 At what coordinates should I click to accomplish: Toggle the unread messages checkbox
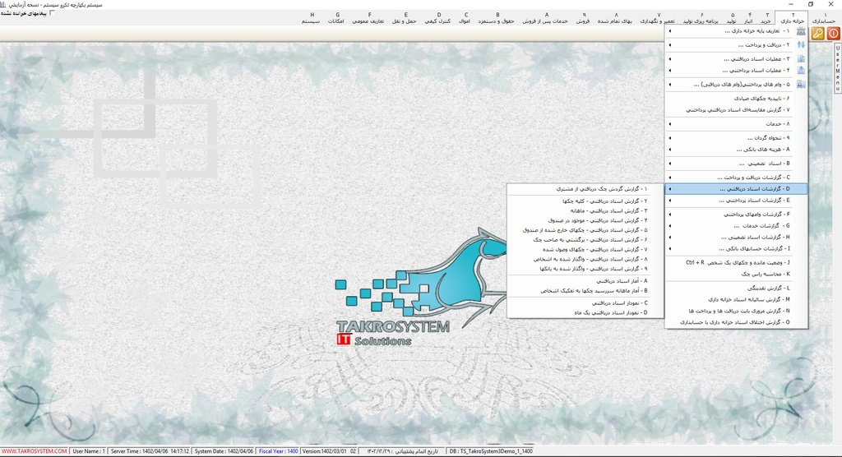[x=52, y=13]
